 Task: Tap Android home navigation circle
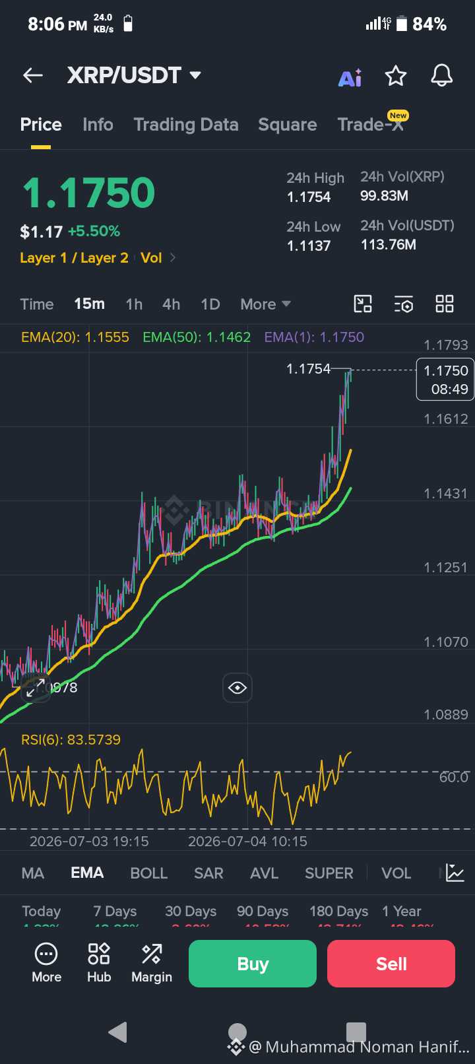pos(237,1032)
